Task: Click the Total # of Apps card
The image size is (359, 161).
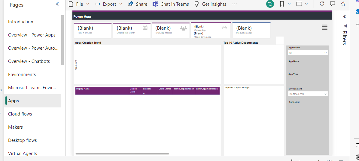Action: 93,30
